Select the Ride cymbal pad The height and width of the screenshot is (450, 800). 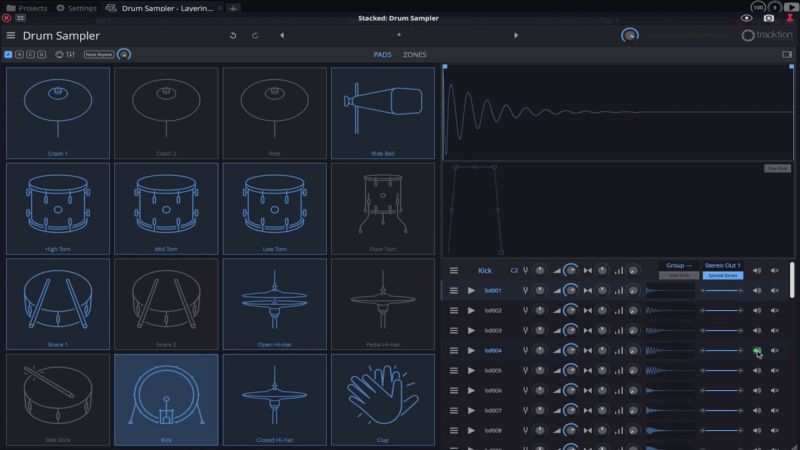click(274, 113)
